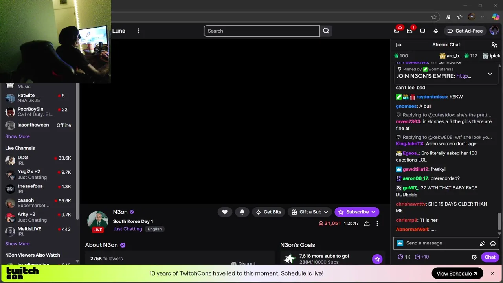The width and height of the screenshot is (503, 283).
Task: Open the Prime loot crown icon
Action: click(397, 31)
